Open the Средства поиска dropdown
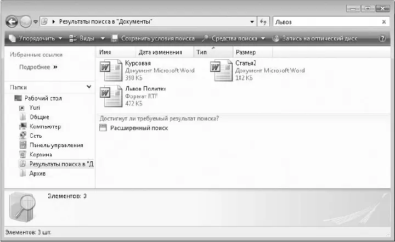Screen dimensions: 395x242 point(233,38)
